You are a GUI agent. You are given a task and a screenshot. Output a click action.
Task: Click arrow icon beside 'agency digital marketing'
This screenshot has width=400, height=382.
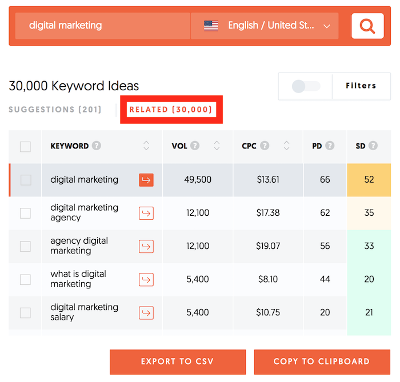146,246
